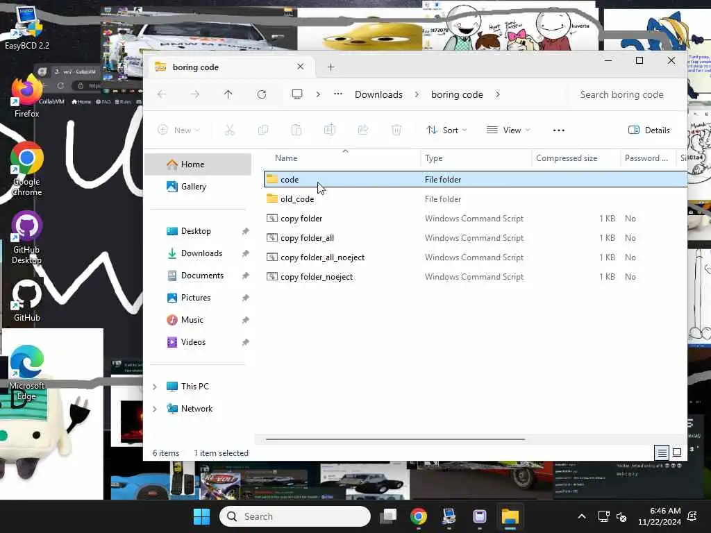Open Firefox desktop shortcut

(27, 97)
